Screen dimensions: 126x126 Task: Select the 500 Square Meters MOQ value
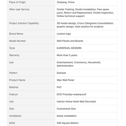[68, 123]
